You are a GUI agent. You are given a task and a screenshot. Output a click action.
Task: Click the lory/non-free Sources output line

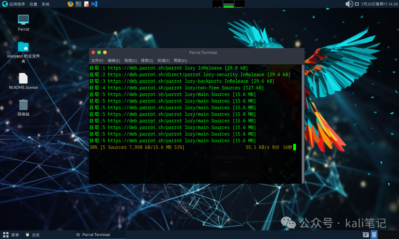[x=177, y=88]
